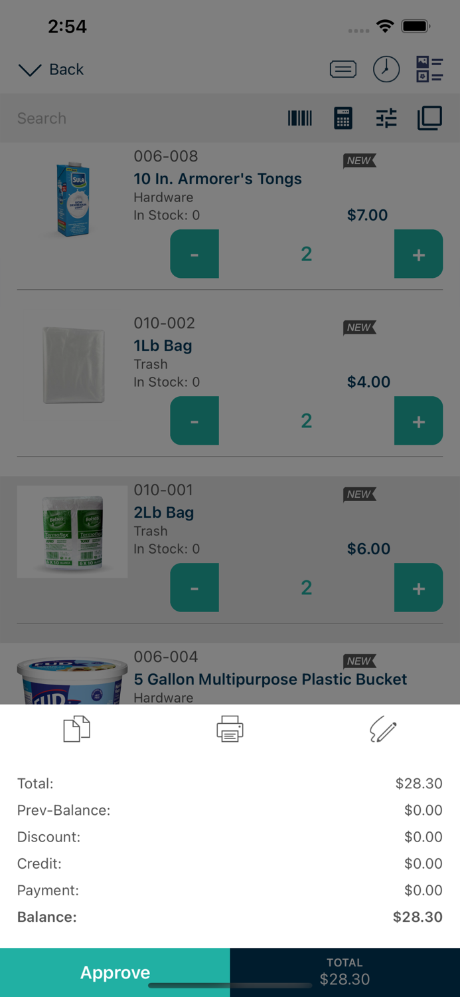Tap the copy document icon
The image size is (460, 997).
point(75,728)
